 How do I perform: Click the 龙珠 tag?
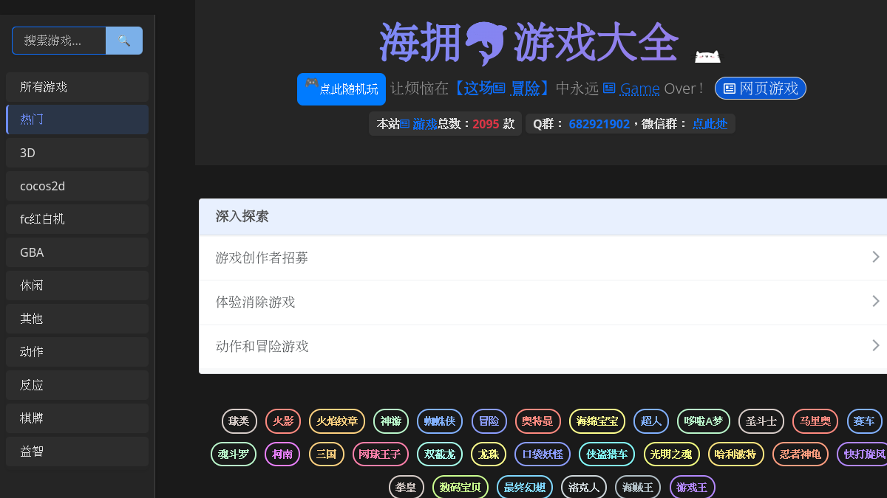point(489,454)
